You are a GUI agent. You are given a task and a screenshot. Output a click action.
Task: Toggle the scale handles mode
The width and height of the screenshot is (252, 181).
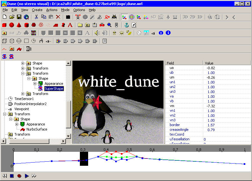[x=139, y=17]
